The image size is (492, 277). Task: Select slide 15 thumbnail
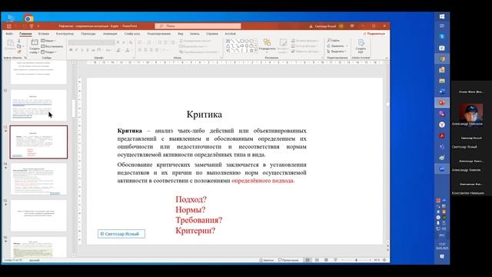click(x=38, y=215)
